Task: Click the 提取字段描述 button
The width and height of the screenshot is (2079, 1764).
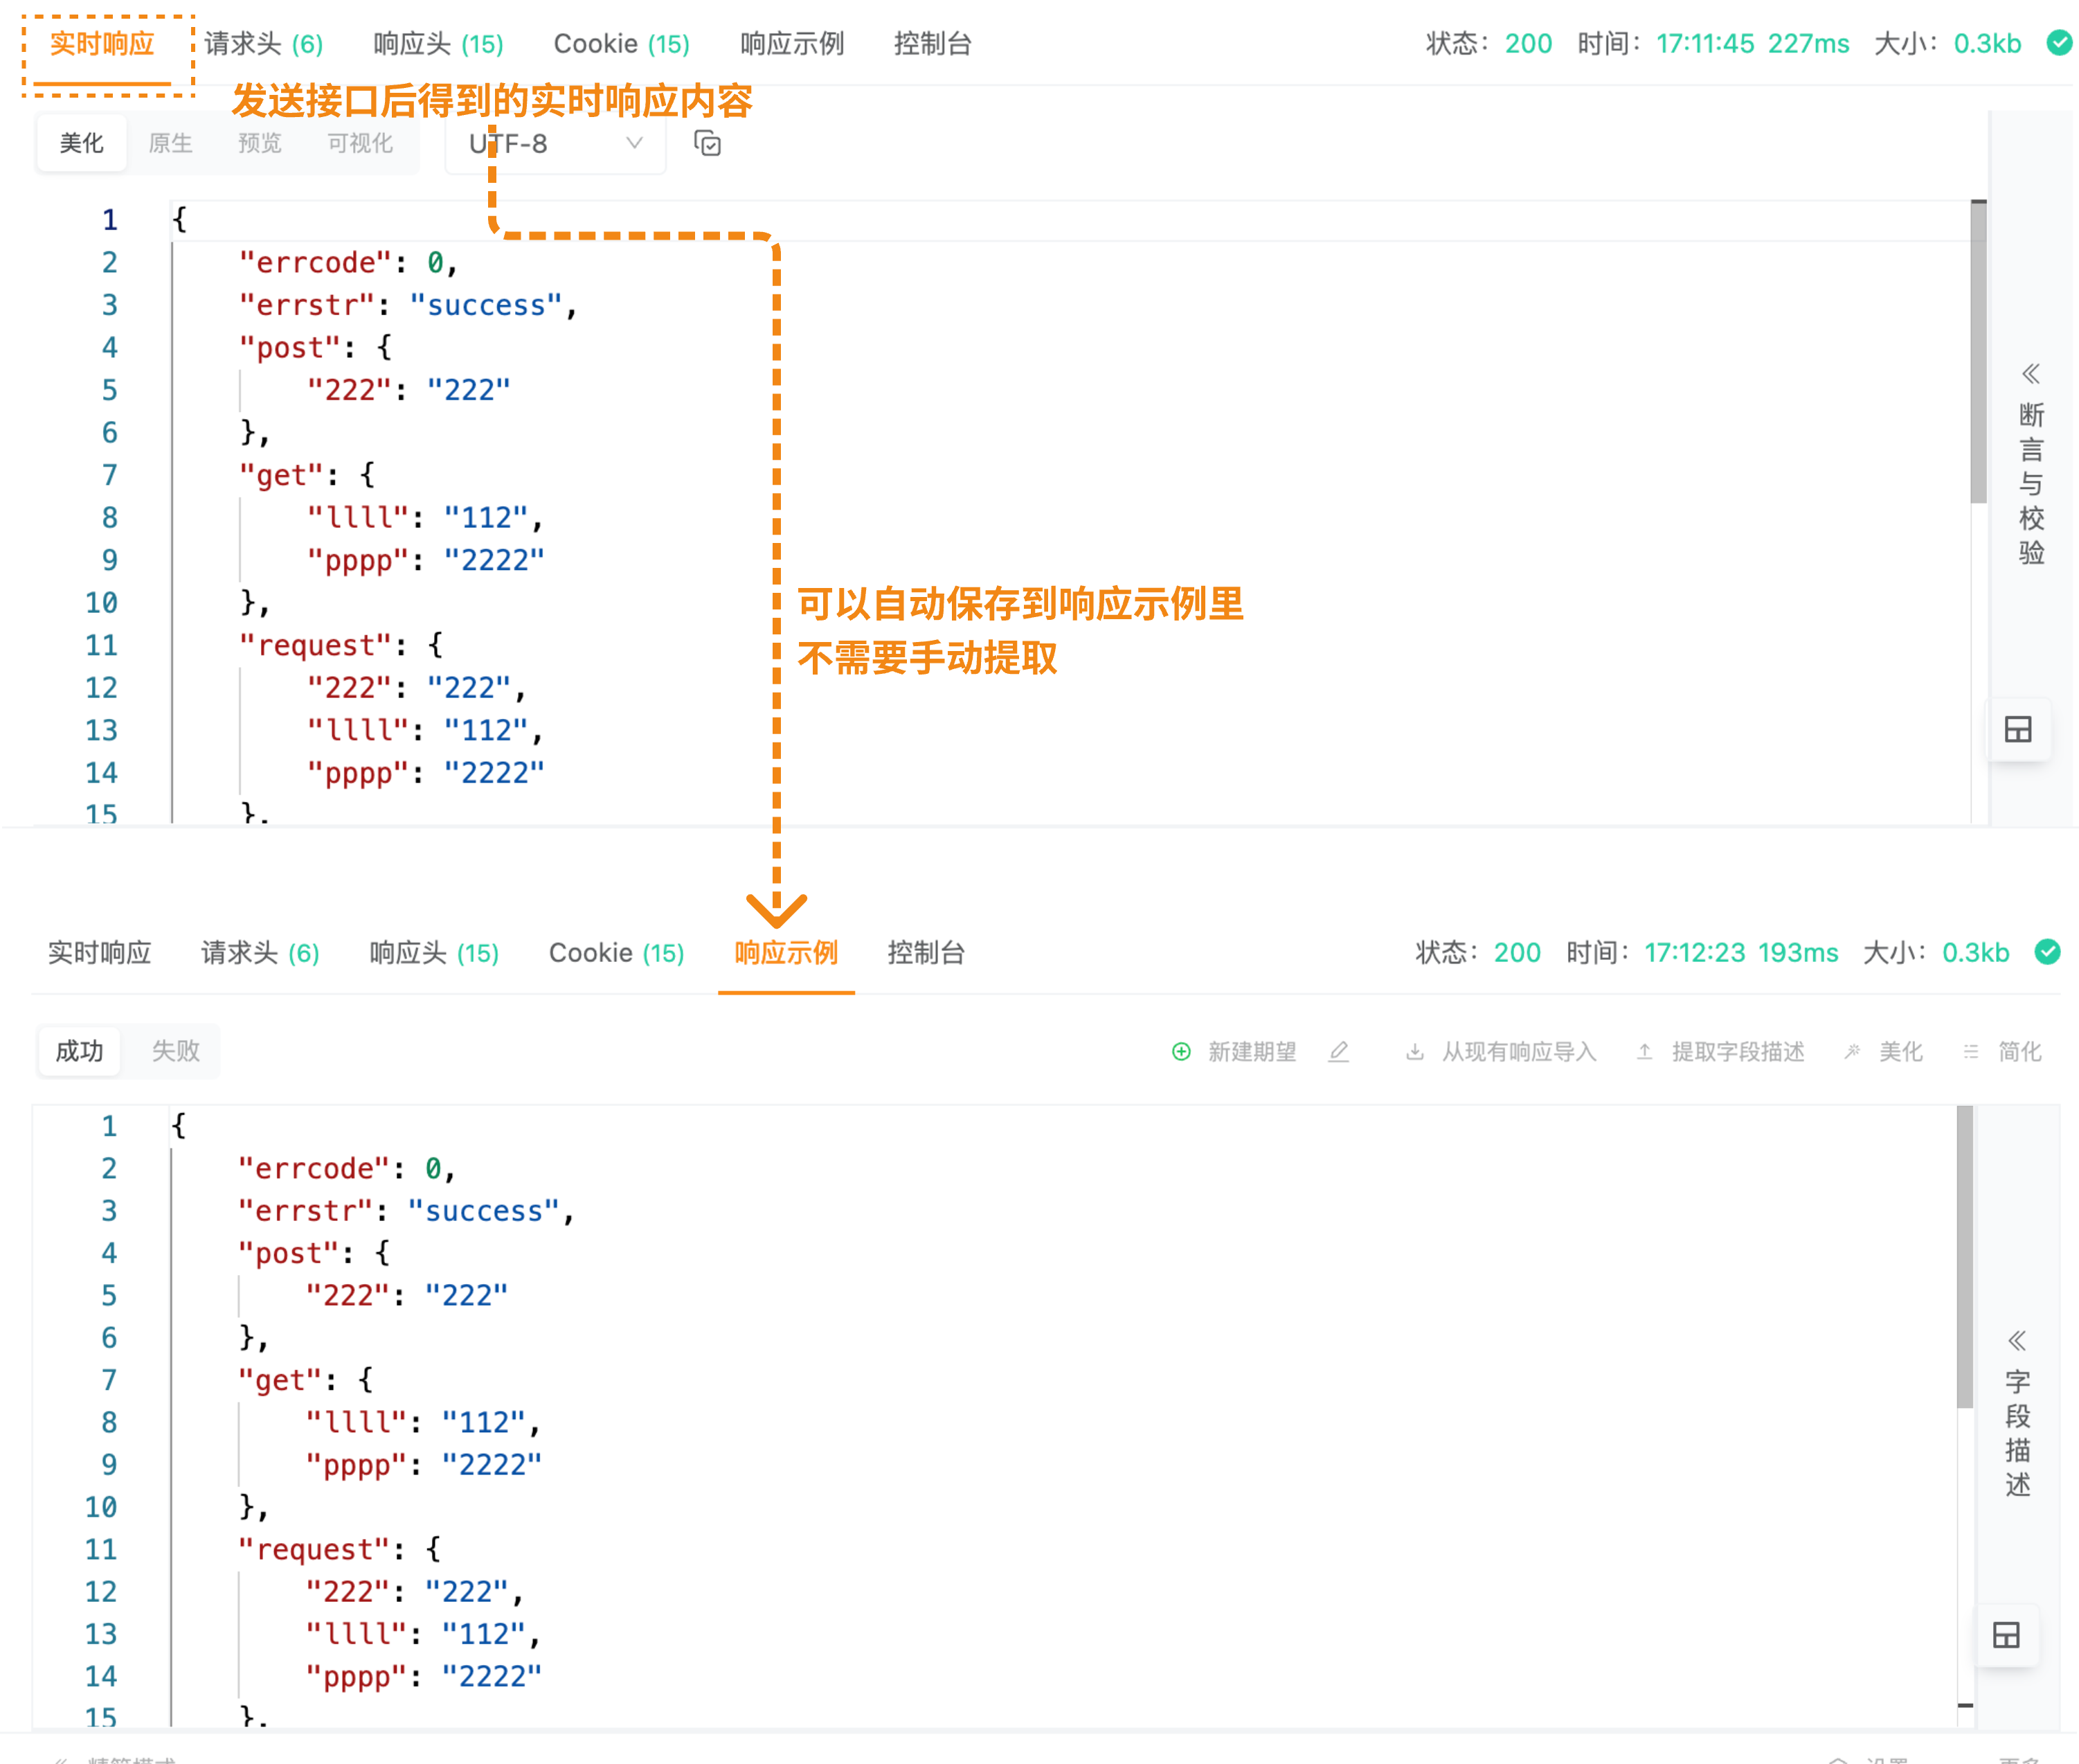Action: coord(1720,1052)
